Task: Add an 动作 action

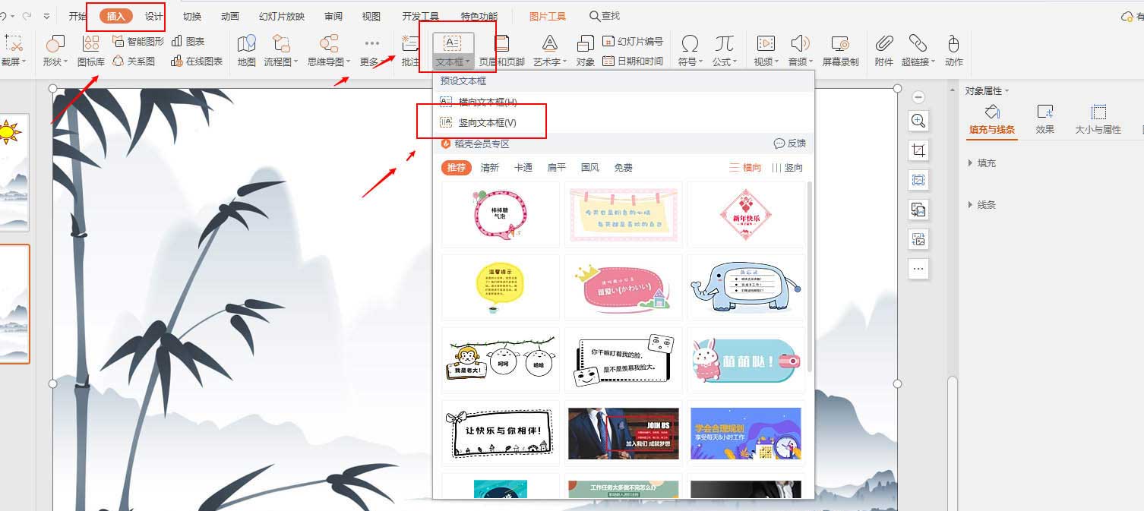Action: tap(954, 50)
